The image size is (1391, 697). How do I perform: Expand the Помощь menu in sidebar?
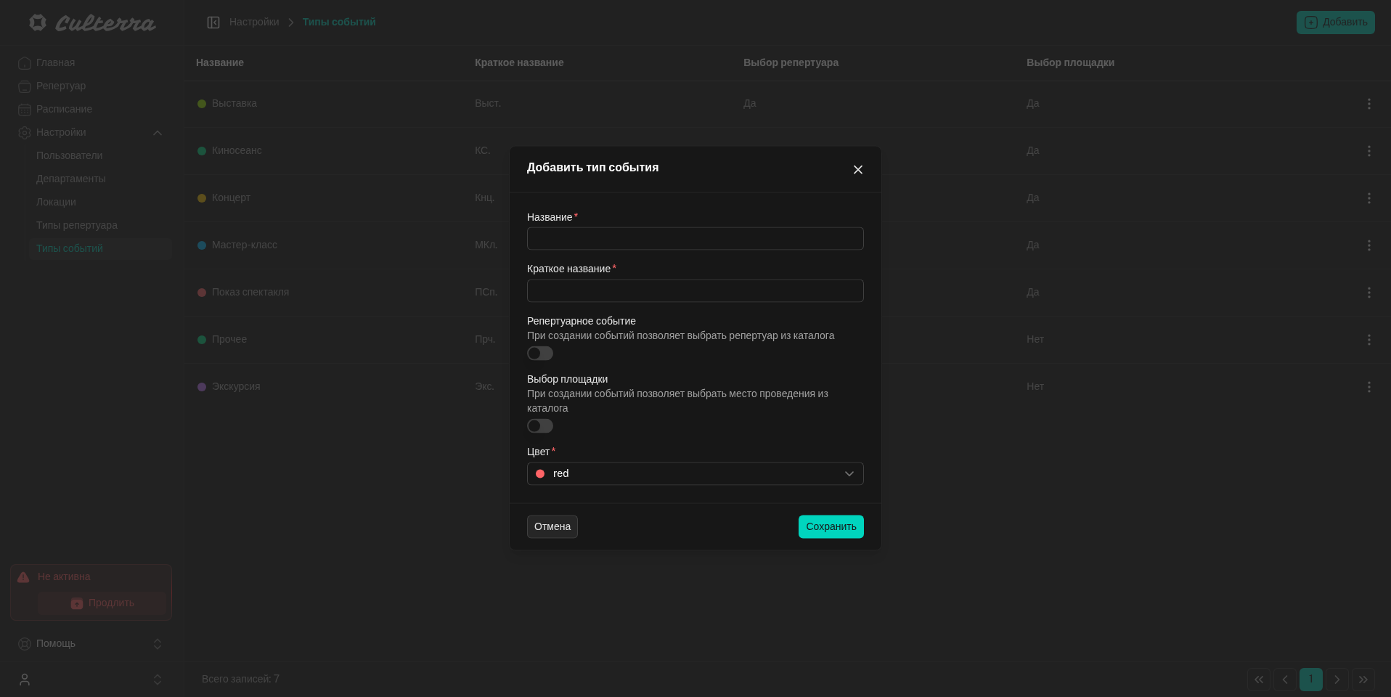click(x=157, y=644)
